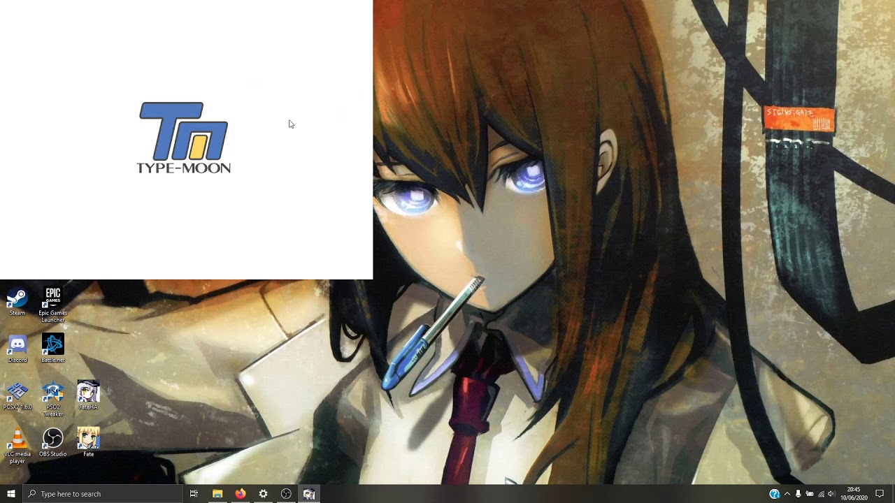Click the microphone tray icon
Image resolution: width=895 pixels, height=503 pixels.
(x=799, y=494)
